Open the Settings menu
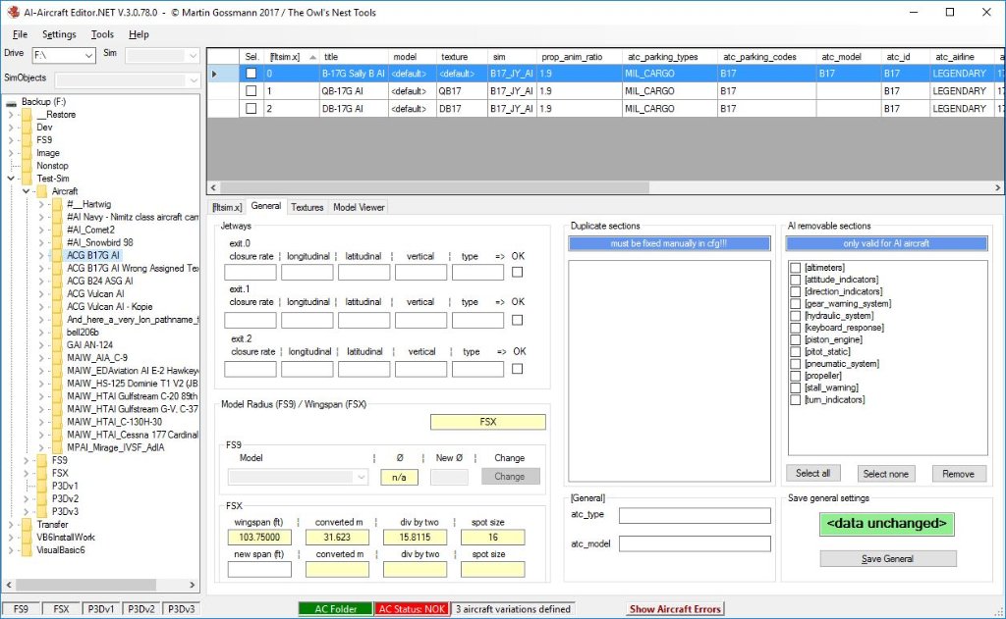 [59, 34]
